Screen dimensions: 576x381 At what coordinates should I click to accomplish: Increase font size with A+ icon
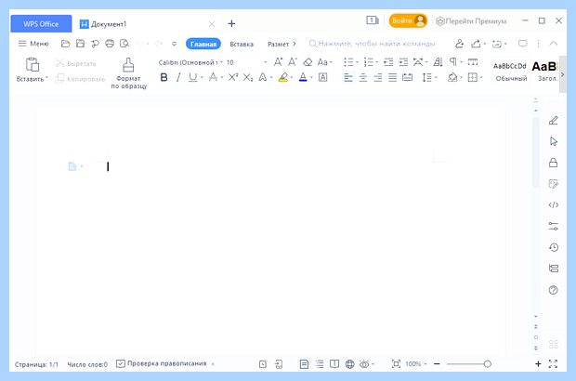pyautogui.click(x=278, y=62)
